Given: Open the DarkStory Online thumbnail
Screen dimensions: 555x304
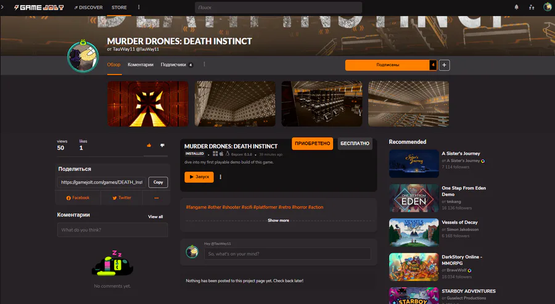Looking at the screenshot, I should 414,267.
